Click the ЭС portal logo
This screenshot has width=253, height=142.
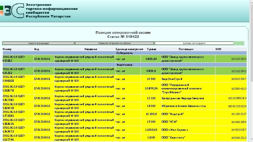coord(12,11)
